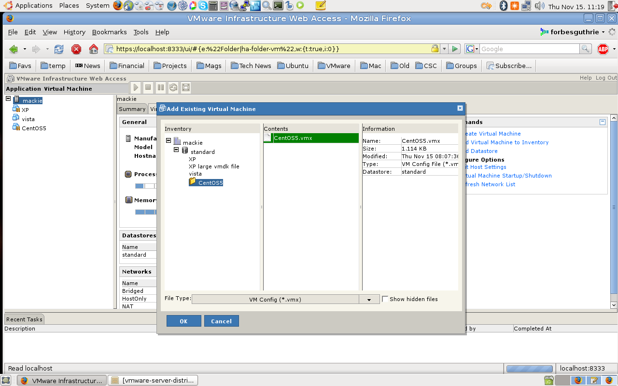Click the console toolbar icon next to Reset
Viewport: 618px width, 386px height.
[x=186, y=87]
